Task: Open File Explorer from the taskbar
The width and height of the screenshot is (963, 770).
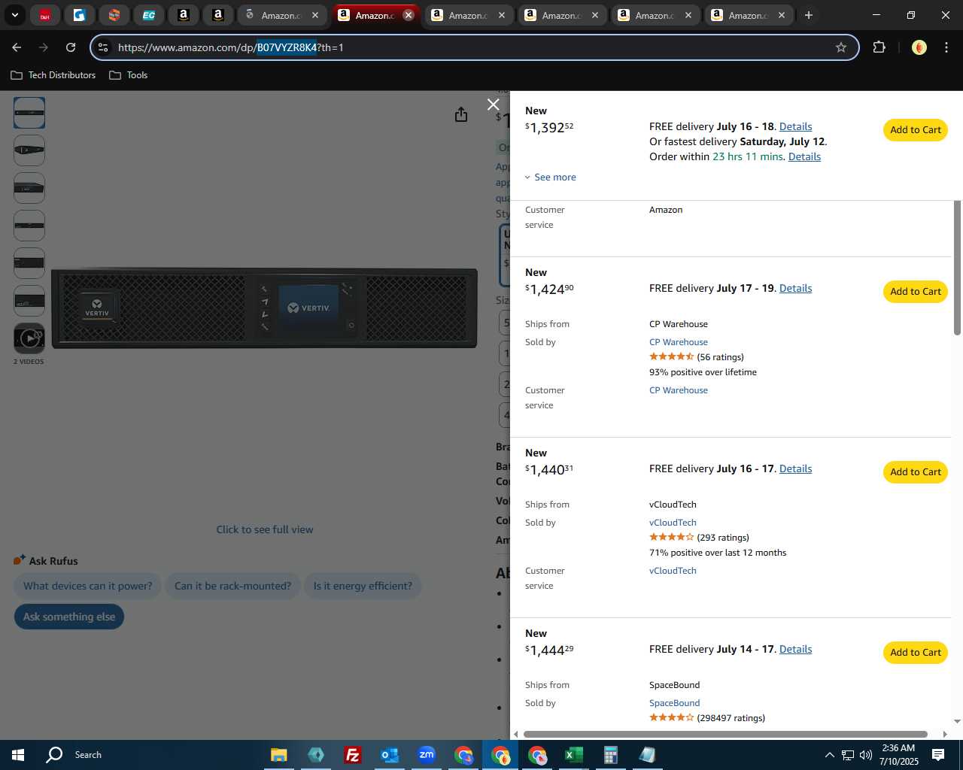Action: click(278, 755)
